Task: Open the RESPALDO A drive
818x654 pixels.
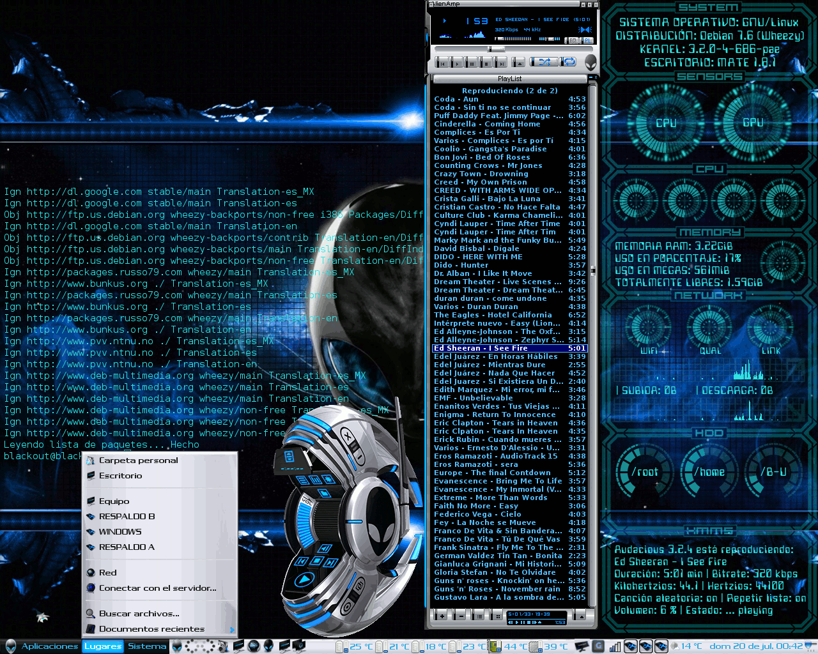Action: 160,547
